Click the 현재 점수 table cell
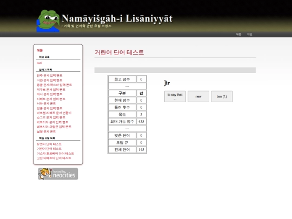The height and width of the screenshot is (219, 292). pyautogui.click(x=122, y=101)
